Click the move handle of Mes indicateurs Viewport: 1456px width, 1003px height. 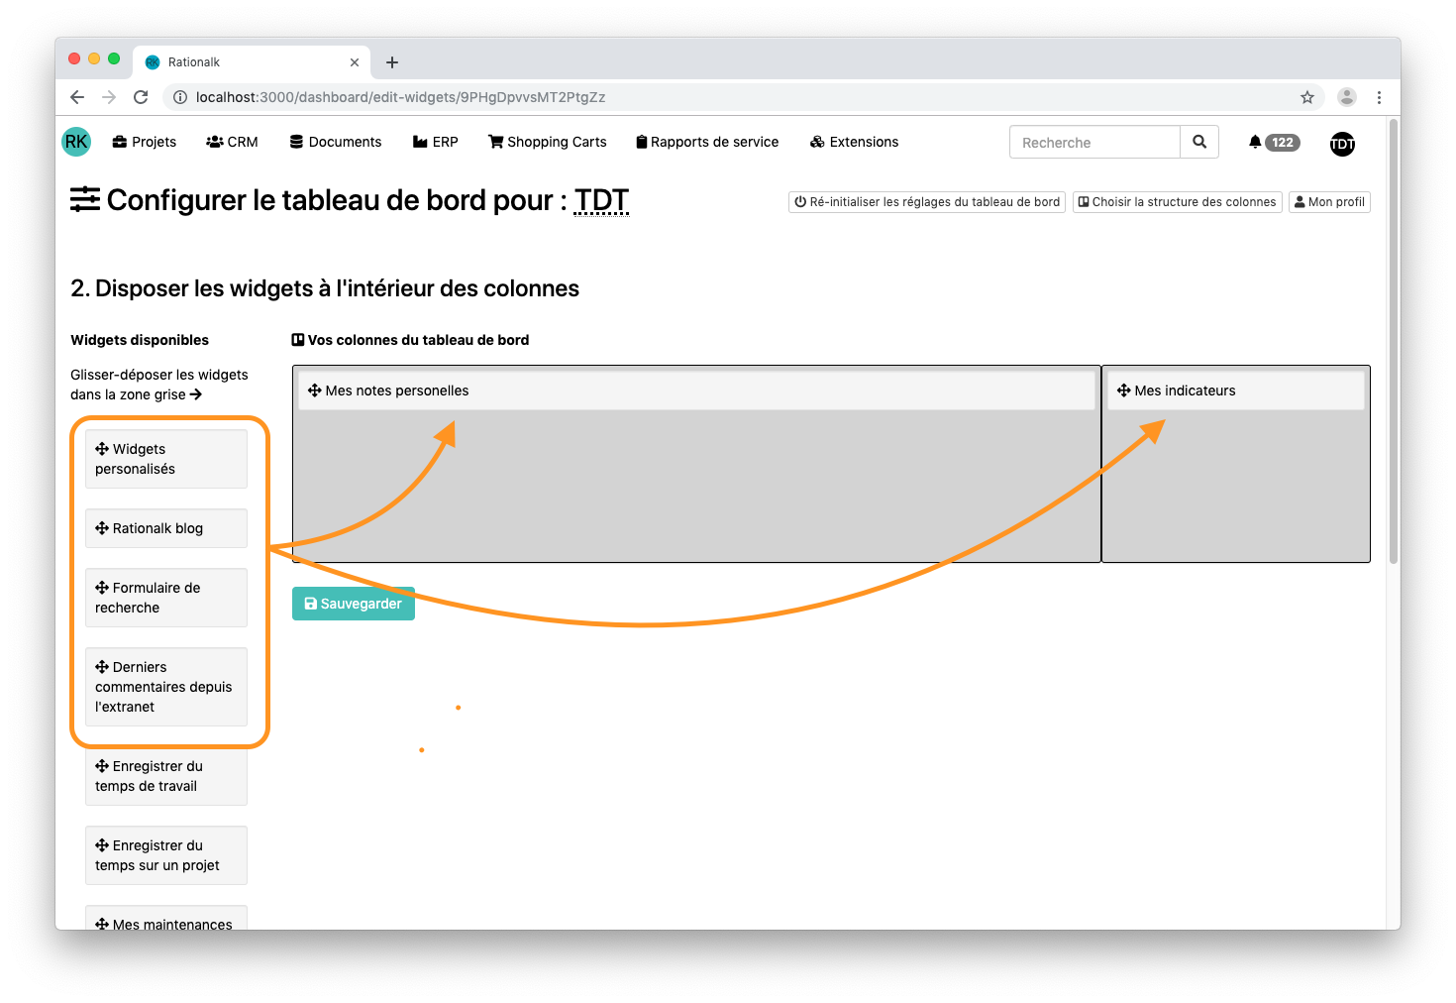(x=1123, y=390)
